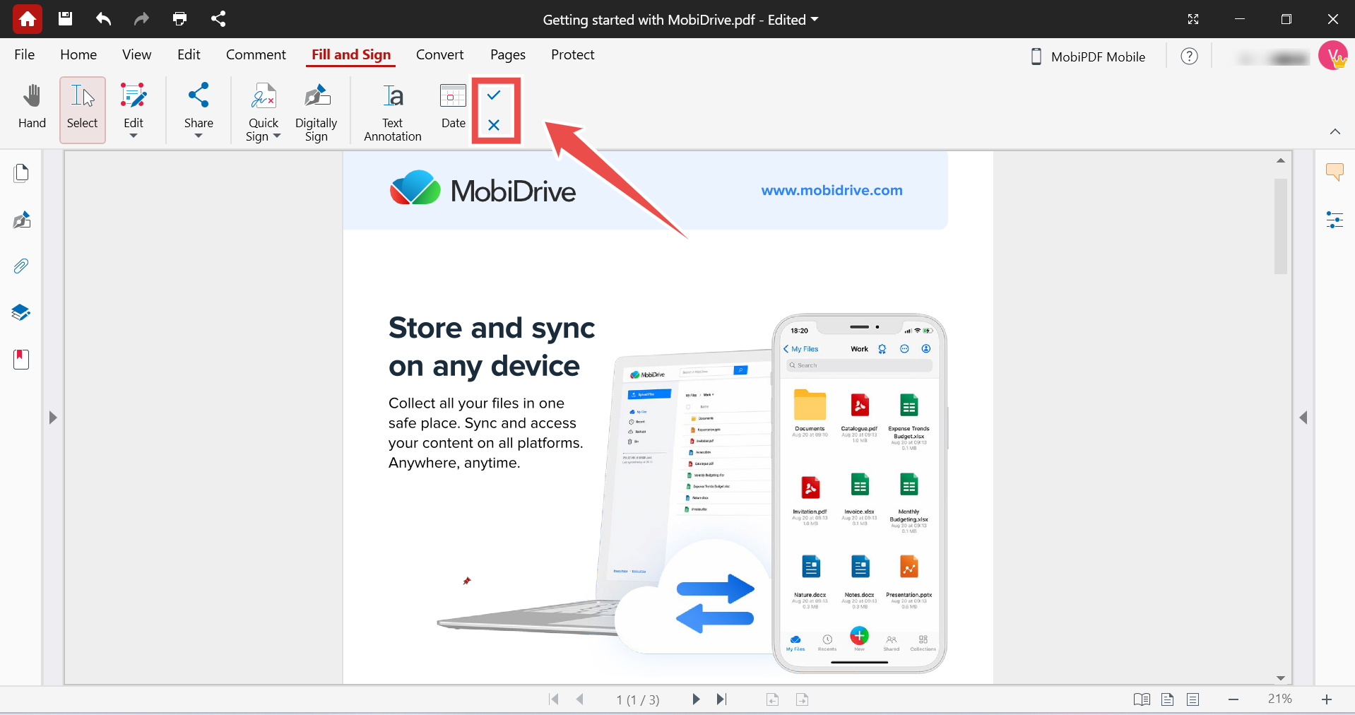Go to the first page

554,699
